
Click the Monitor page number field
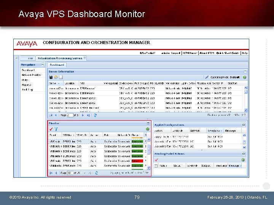pyautogui.click(x=70, y=173)
